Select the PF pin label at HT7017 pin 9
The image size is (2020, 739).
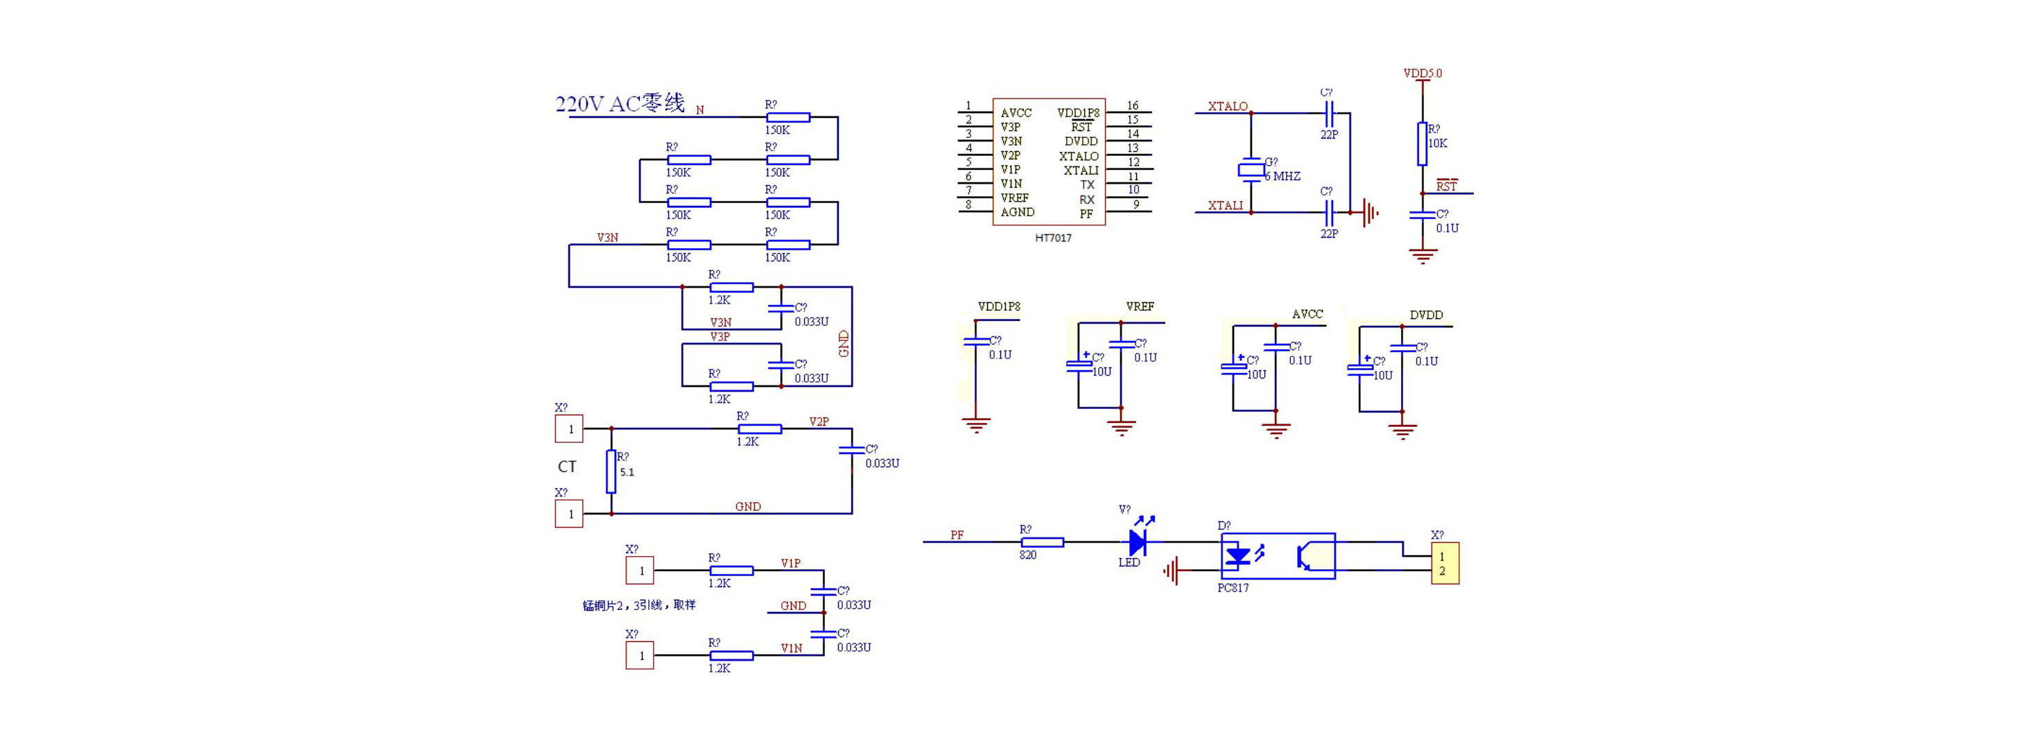click(x=1086, y=214)
